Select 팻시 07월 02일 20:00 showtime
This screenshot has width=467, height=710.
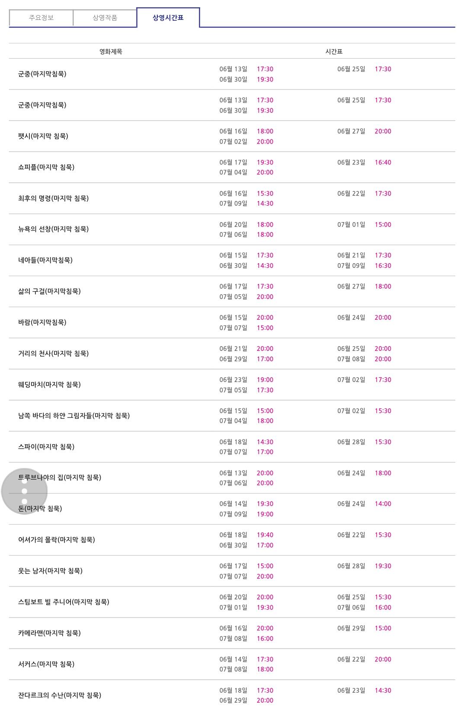tap(265, 142)
